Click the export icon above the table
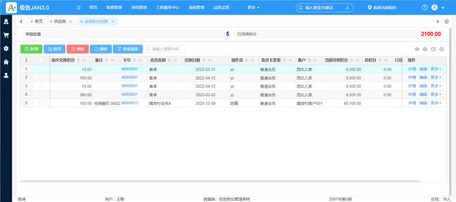The image size is (456, 202). click(x=433, y=49)
